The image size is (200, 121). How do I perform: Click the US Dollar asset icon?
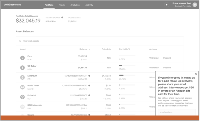coord(22,68)
